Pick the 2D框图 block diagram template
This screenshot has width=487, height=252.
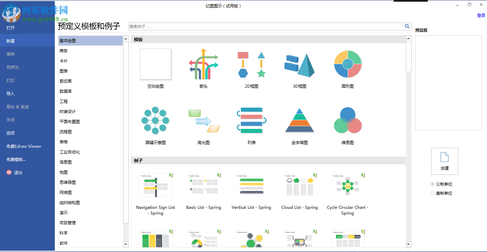pyautogui.click(x=252, y=64)
